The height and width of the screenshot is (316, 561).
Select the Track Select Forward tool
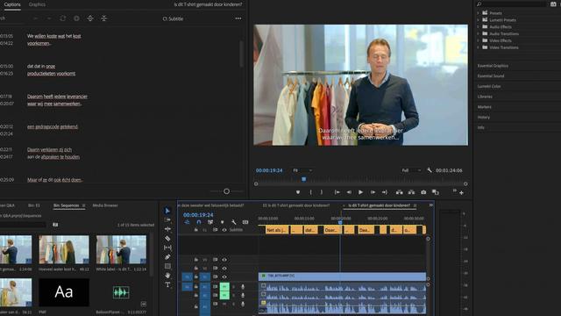(x=167, y=220)
